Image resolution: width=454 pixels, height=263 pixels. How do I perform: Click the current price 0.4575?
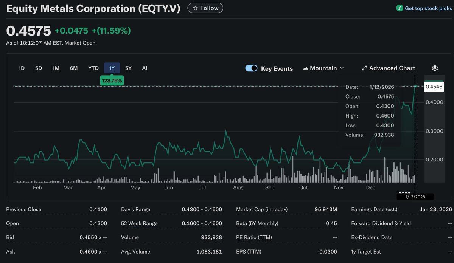tap(28, 31)
